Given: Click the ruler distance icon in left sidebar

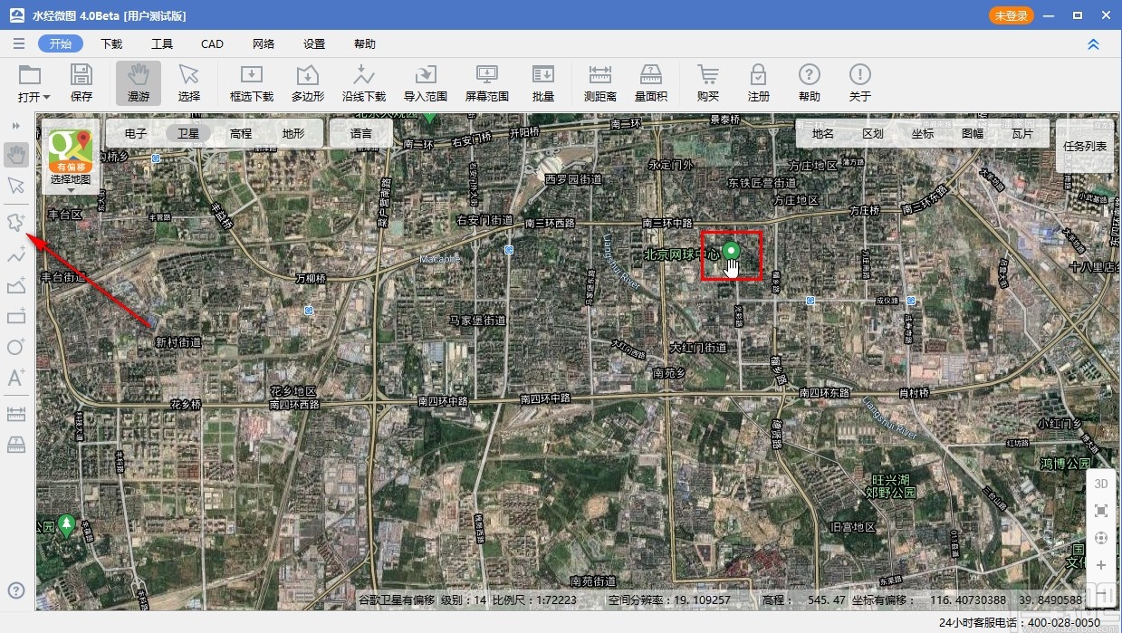Looking at the screenshot, I should pos(16,414).
